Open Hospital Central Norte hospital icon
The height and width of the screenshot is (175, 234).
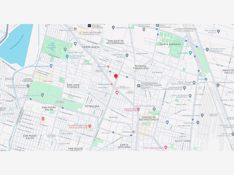click(90, 126)
